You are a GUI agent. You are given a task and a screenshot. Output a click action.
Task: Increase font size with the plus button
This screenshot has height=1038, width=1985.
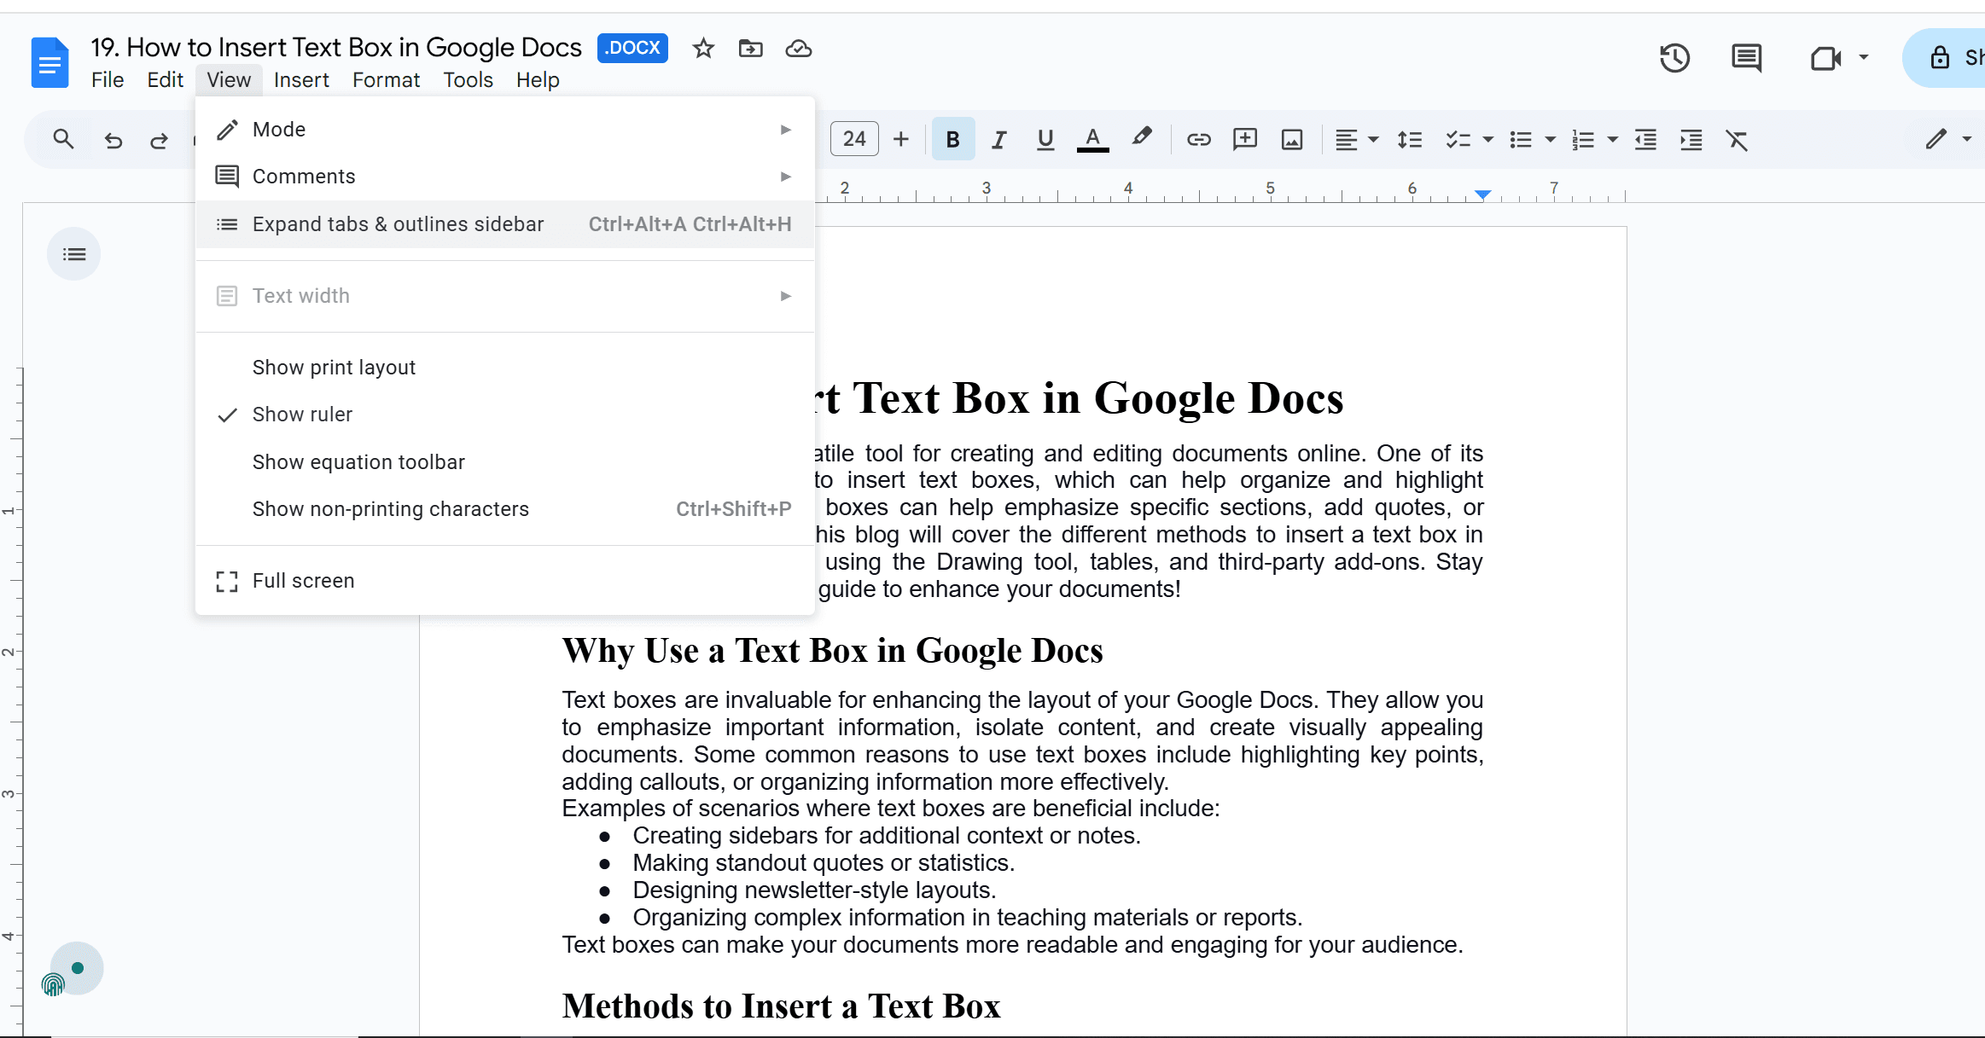[901, 139]
